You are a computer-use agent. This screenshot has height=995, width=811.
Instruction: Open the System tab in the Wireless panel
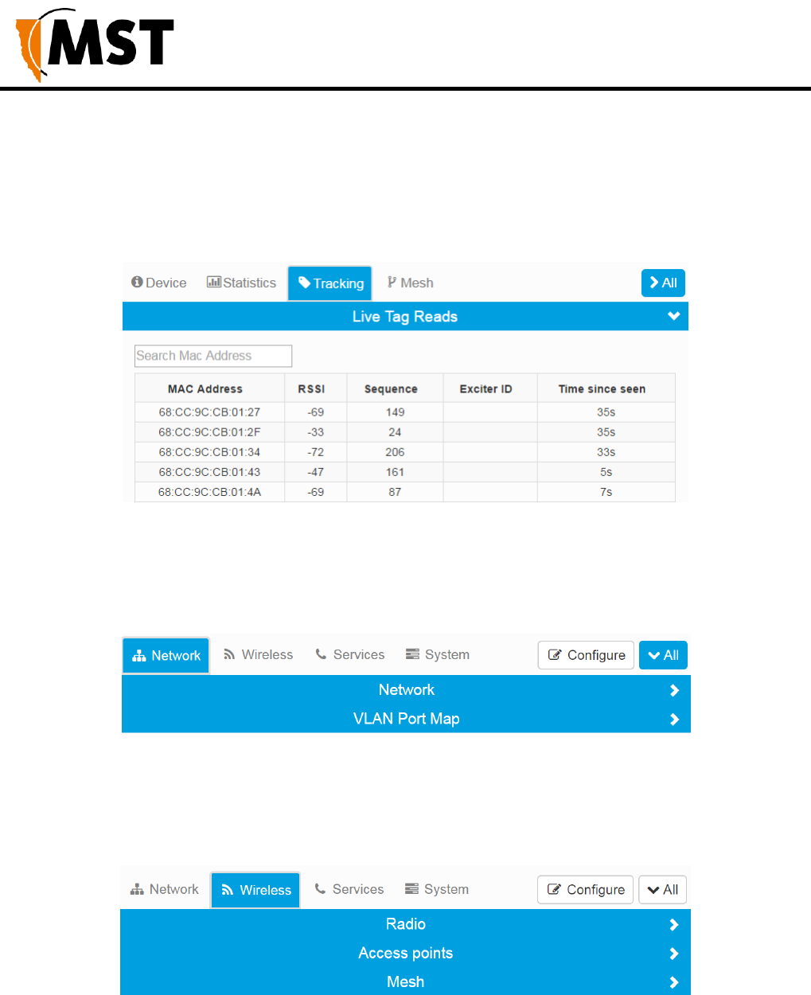pos(436,889)
